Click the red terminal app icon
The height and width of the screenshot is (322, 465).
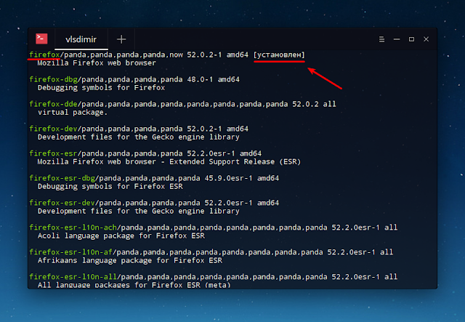(x=41, y=39)
